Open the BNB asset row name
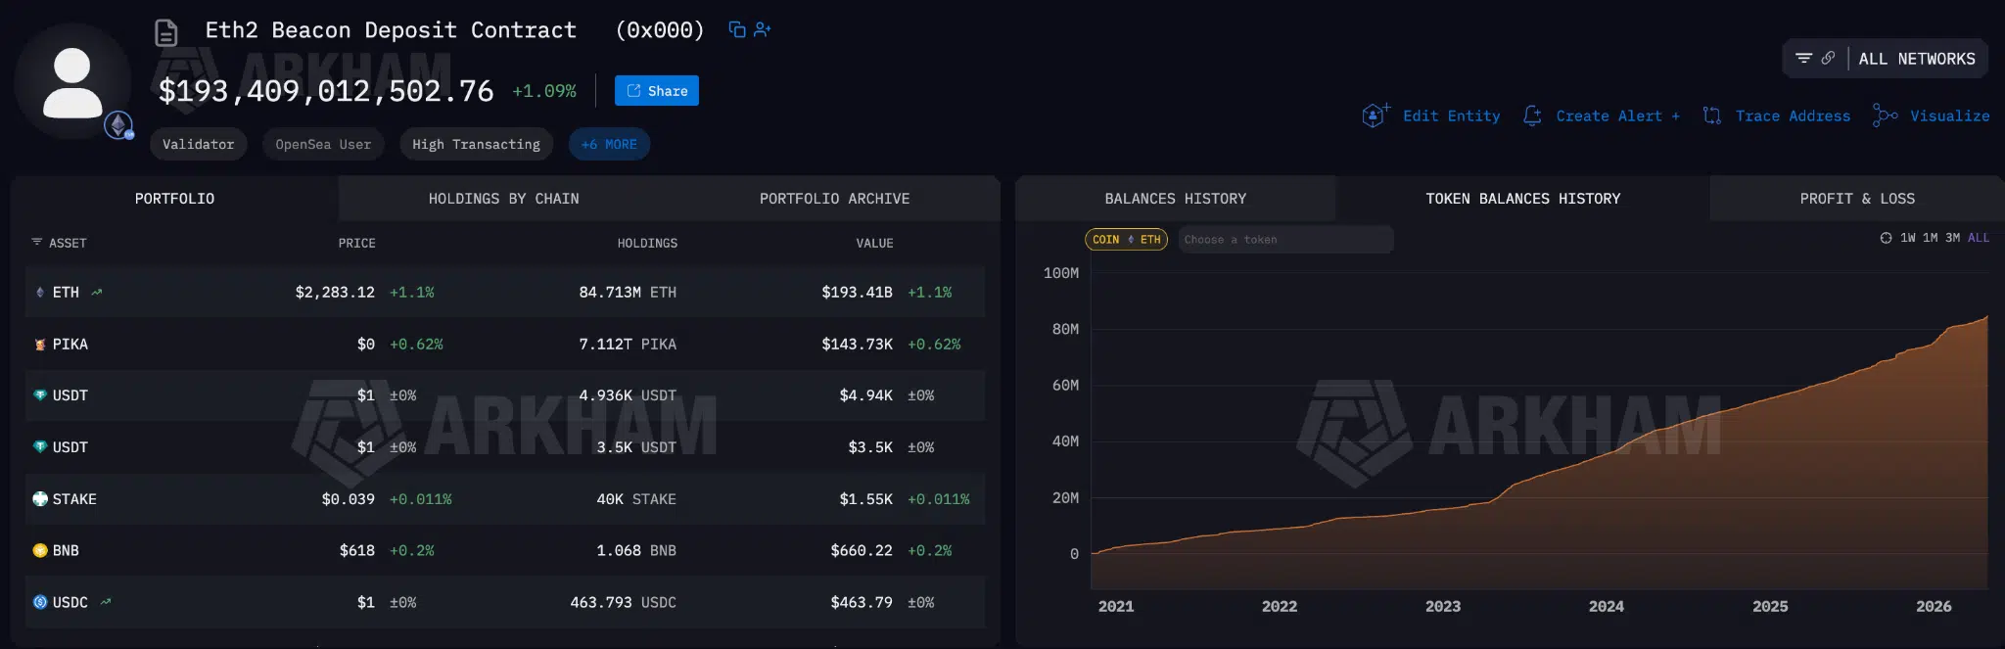 click(66, 550)
